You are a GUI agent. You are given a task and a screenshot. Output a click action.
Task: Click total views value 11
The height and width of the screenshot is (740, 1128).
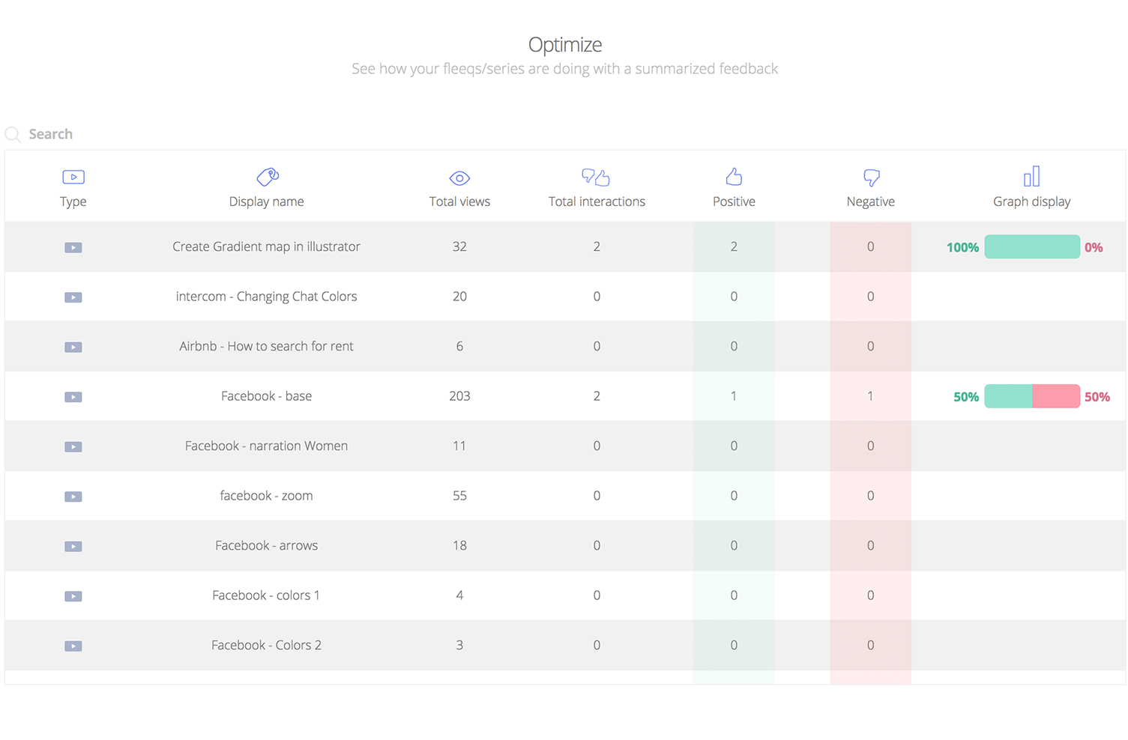(459, 446)
